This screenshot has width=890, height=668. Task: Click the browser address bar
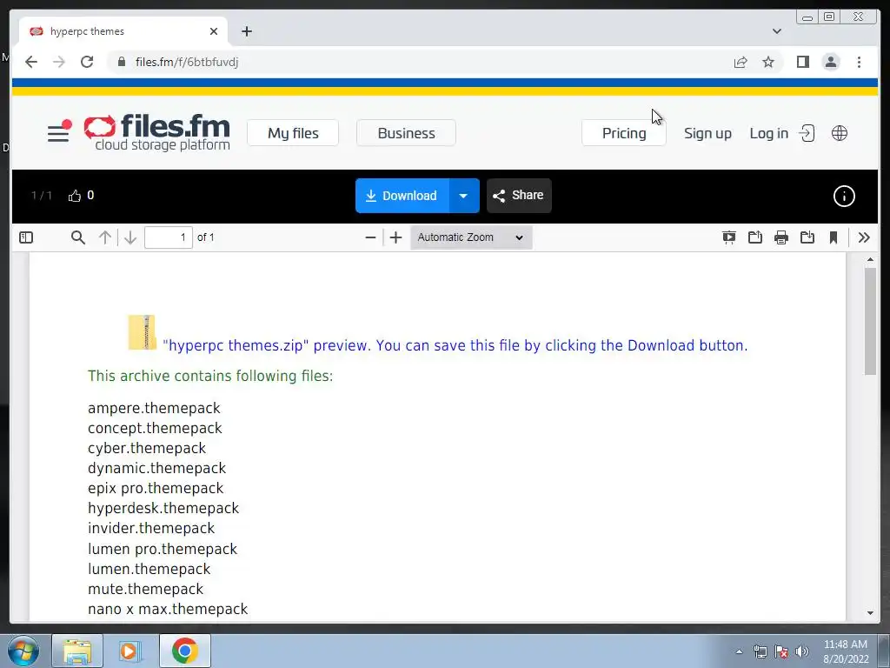pos(420,62)
